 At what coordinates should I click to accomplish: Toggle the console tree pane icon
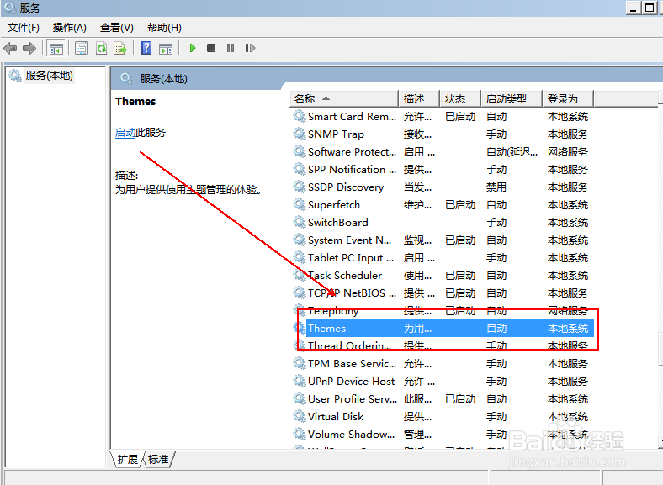(56, 48)
